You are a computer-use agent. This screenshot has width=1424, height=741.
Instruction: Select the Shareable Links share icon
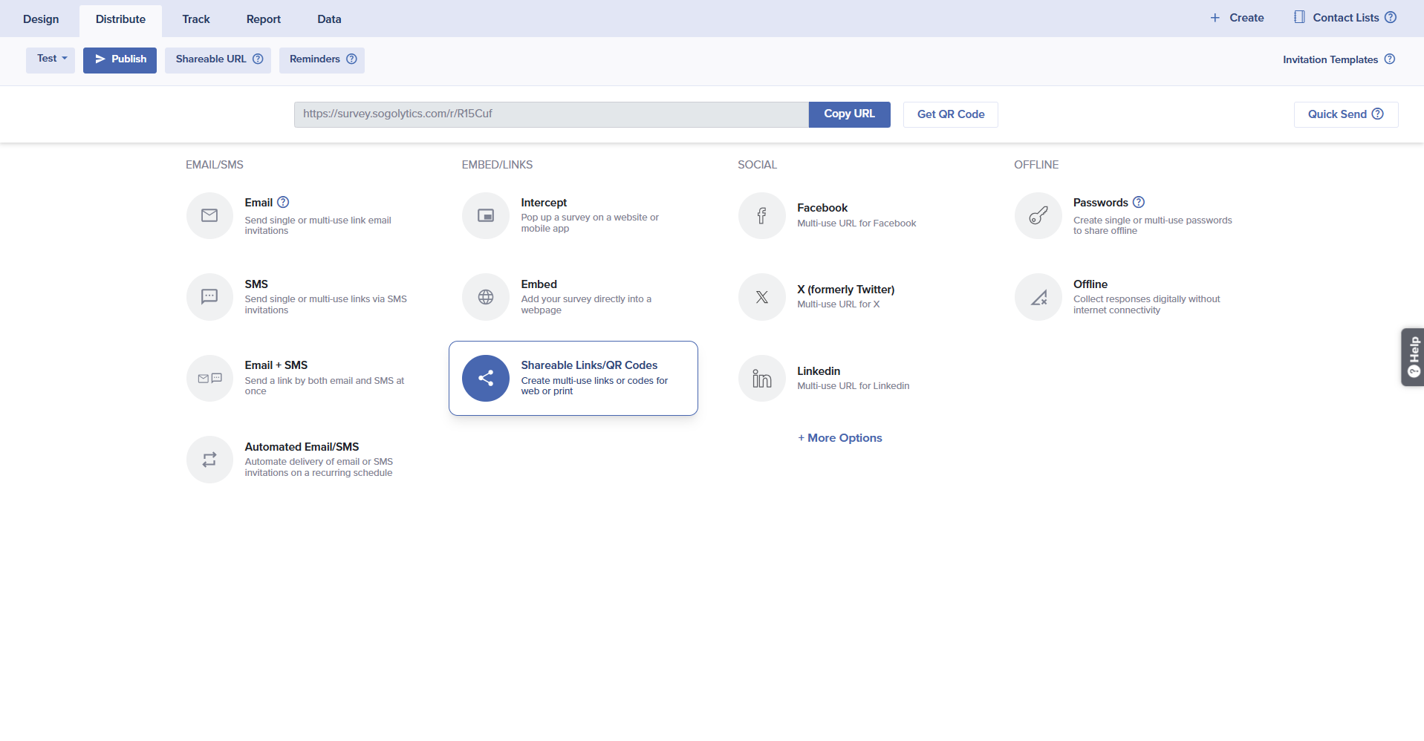click(x=486, y=378)
